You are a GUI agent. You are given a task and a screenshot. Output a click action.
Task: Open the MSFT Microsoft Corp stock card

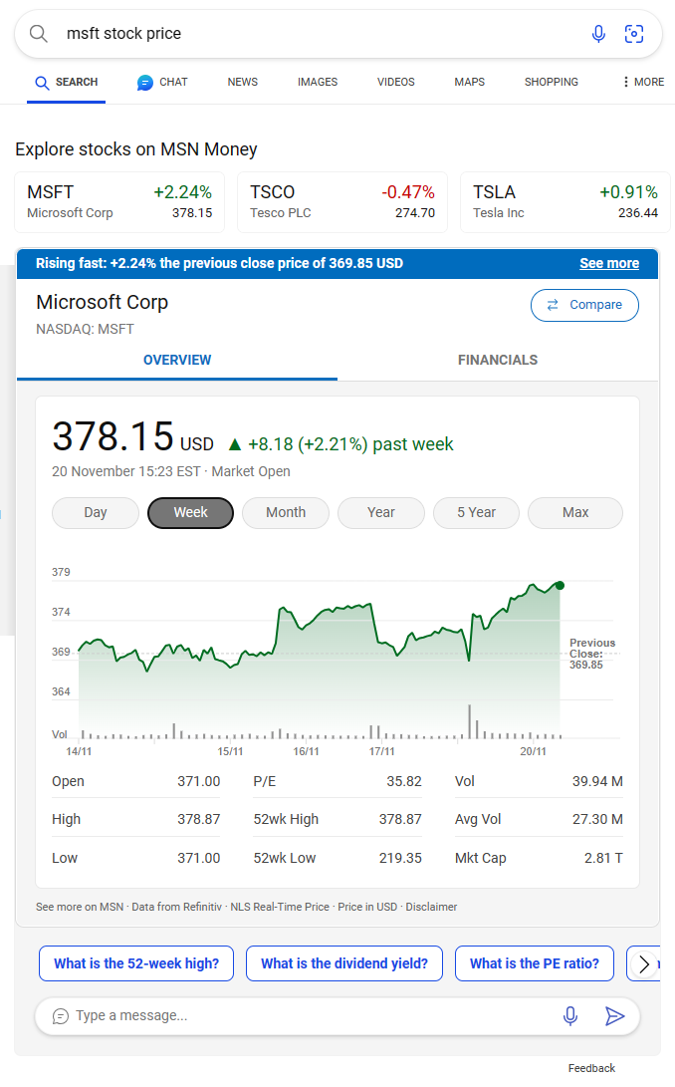(x=119, y=201)
